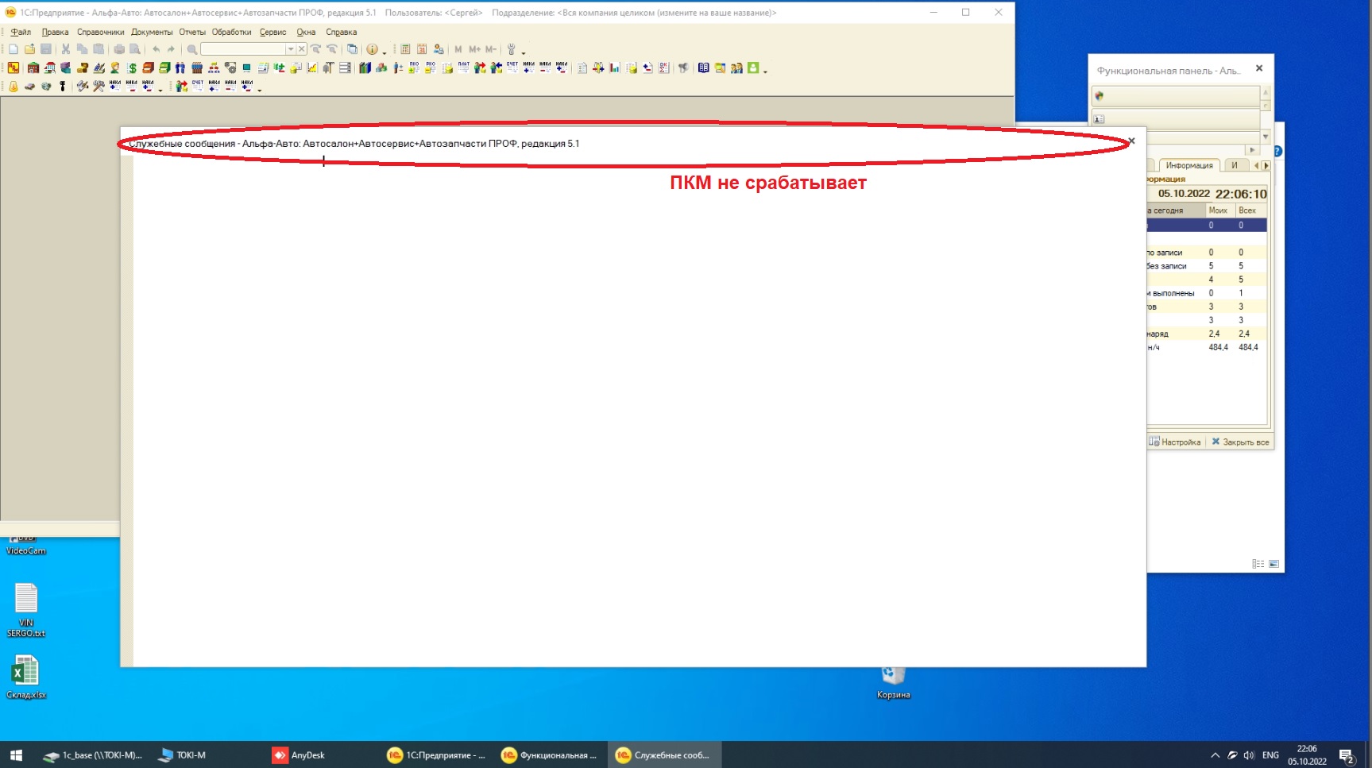Expand the arrow next to the info icon

[385, 52]
